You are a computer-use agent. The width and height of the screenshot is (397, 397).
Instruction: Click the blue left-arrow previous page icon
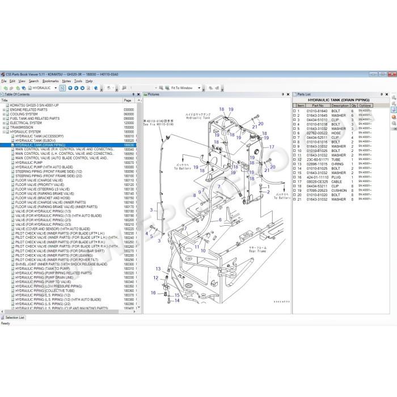tap(76, 88)
